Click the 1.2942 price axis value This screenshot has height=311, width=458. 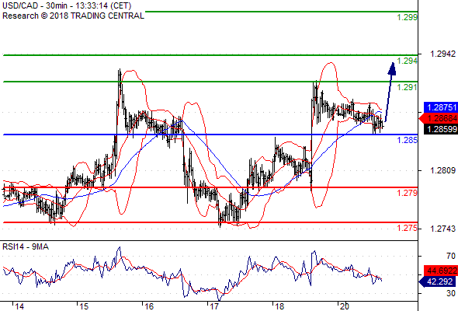(442, 54)
